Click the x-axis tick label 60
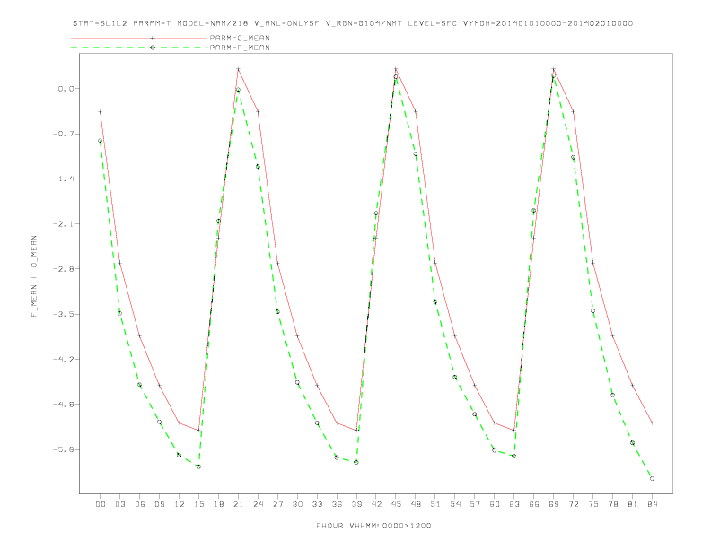The height and width of the screenshot is (549, 711). [495, 504]
